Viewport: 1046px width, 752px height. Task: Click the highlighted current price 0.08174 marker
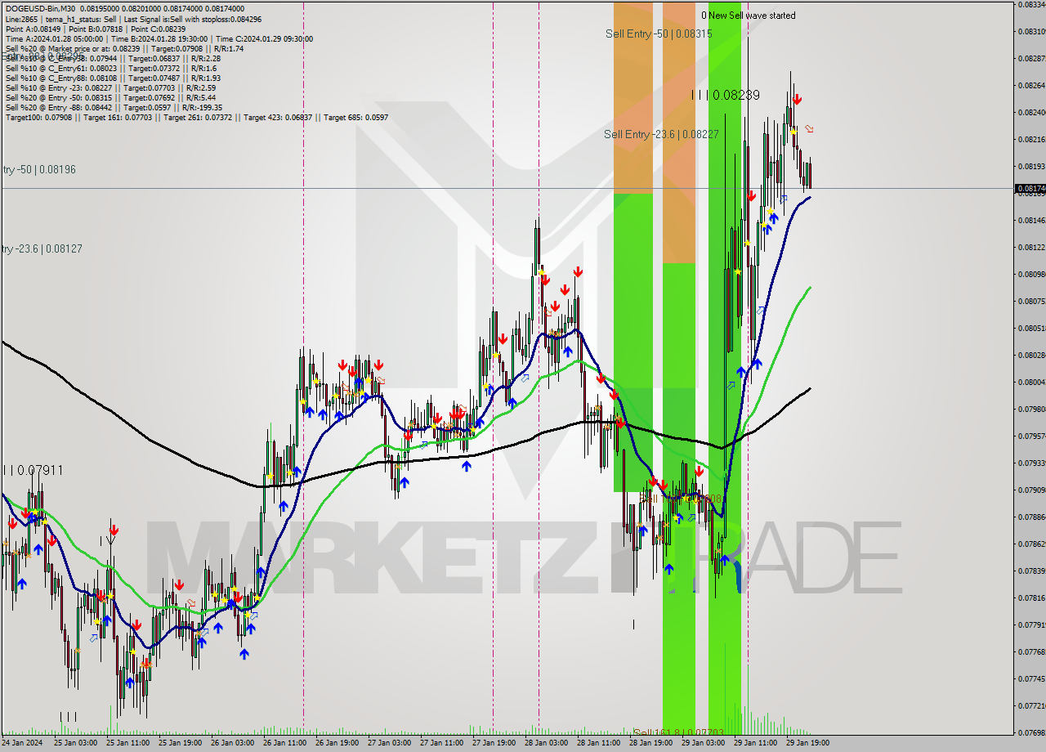coord(1030,189)
